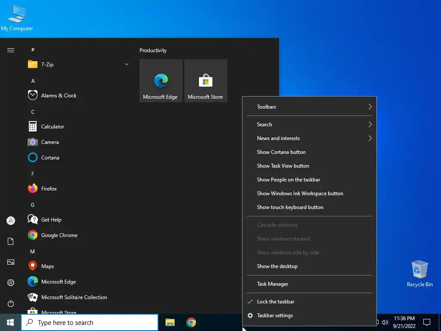Jump to letter G section header

33,205
